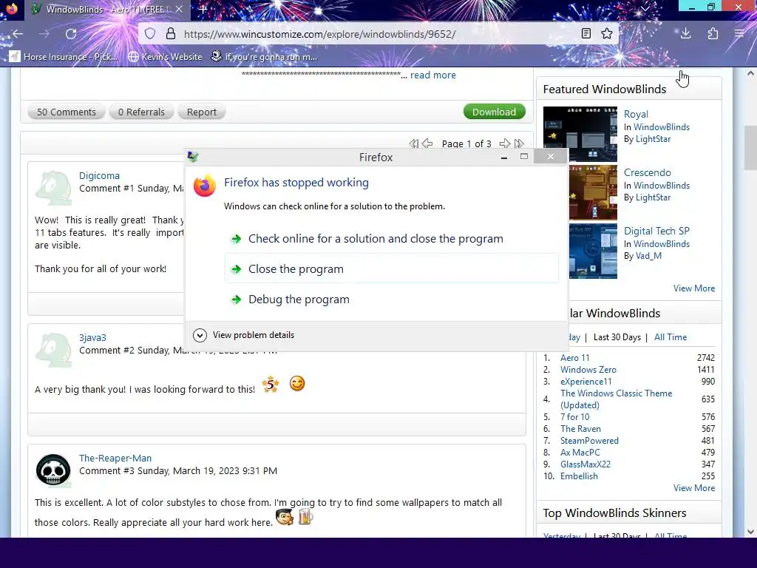Screen dimensions: 757x568
Task: Go to last comments page arrow
Action: [x=519, y=143]
